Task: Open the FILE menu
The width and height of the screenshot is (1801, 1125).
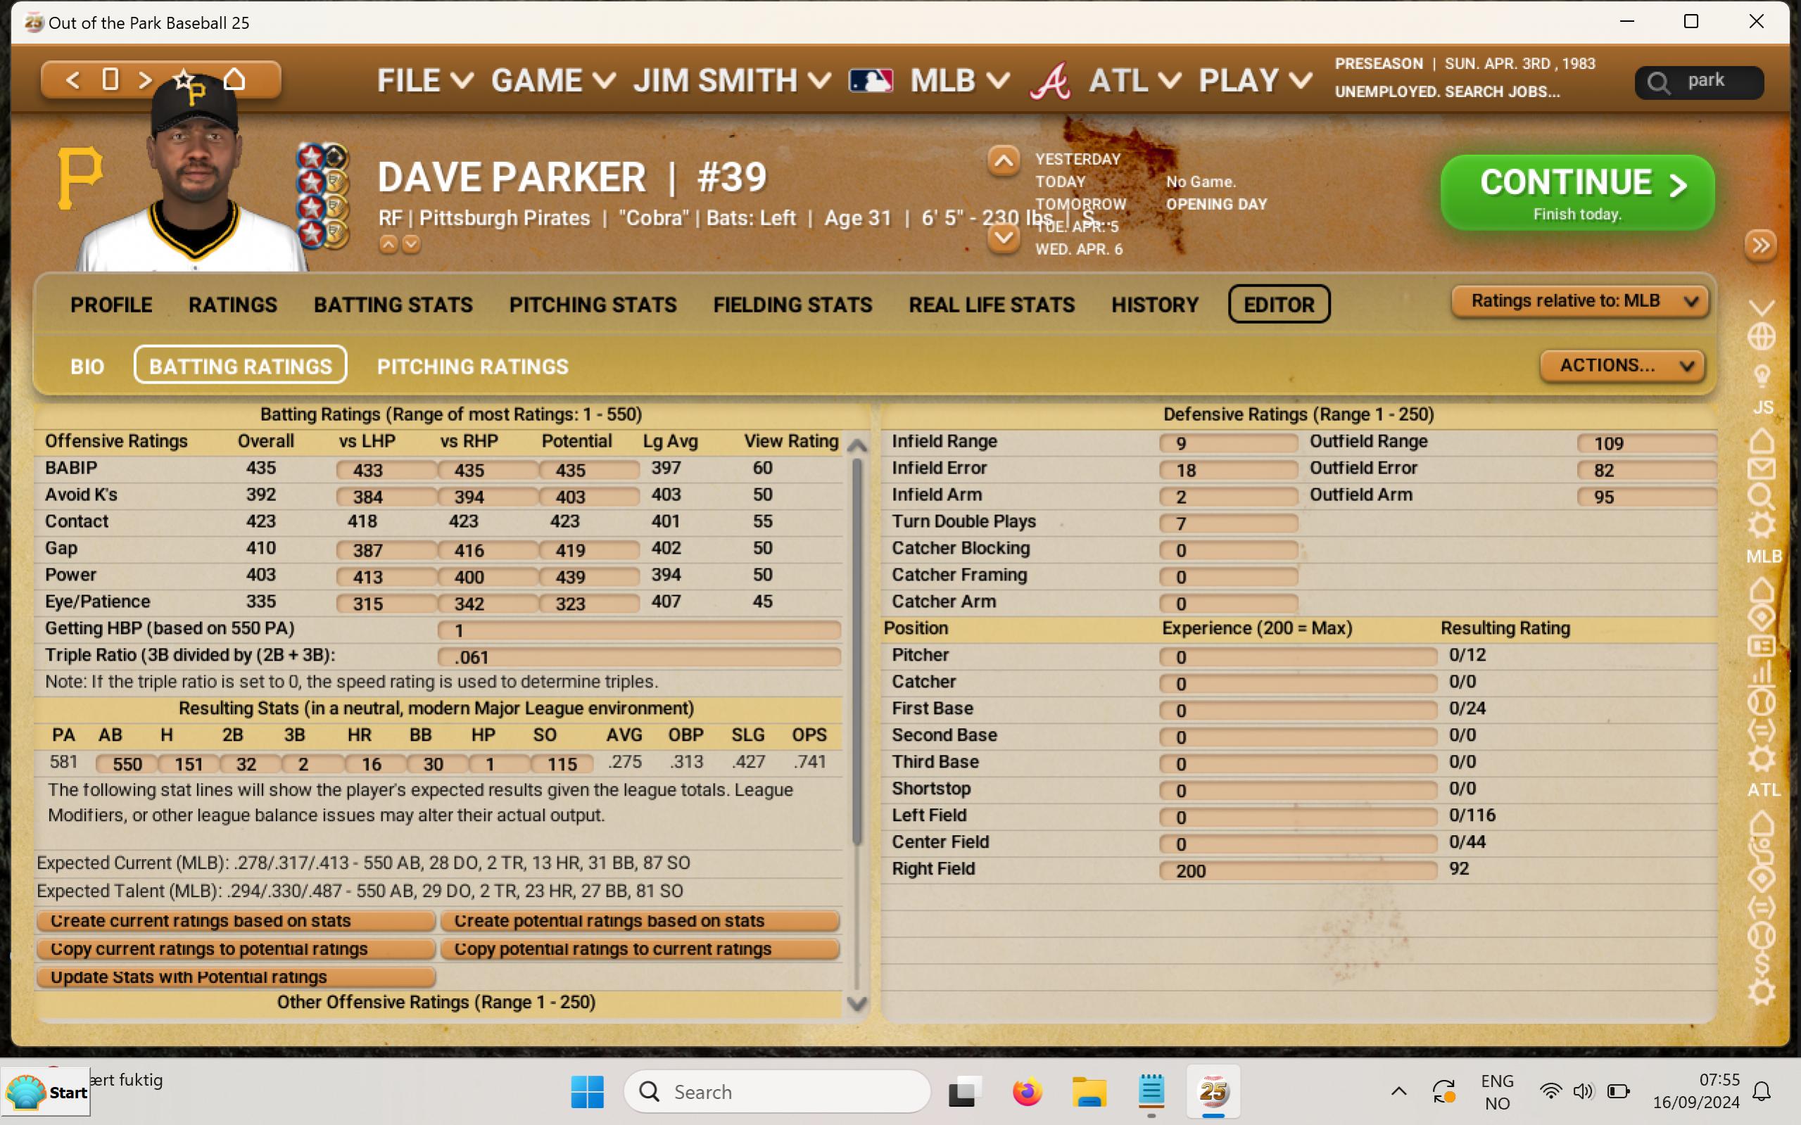Action: [424, 80]
